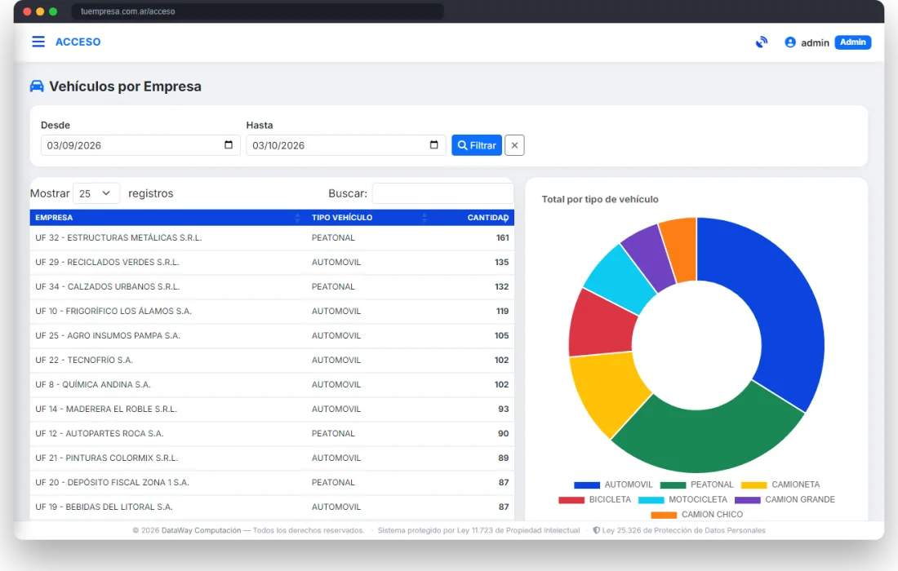Image resolution: width=898 pixels, height=571 pixels.
Task: Select row UF 19 - BEBIDAS DEL LITORAL S.A.
Action: tap(272, 507)
